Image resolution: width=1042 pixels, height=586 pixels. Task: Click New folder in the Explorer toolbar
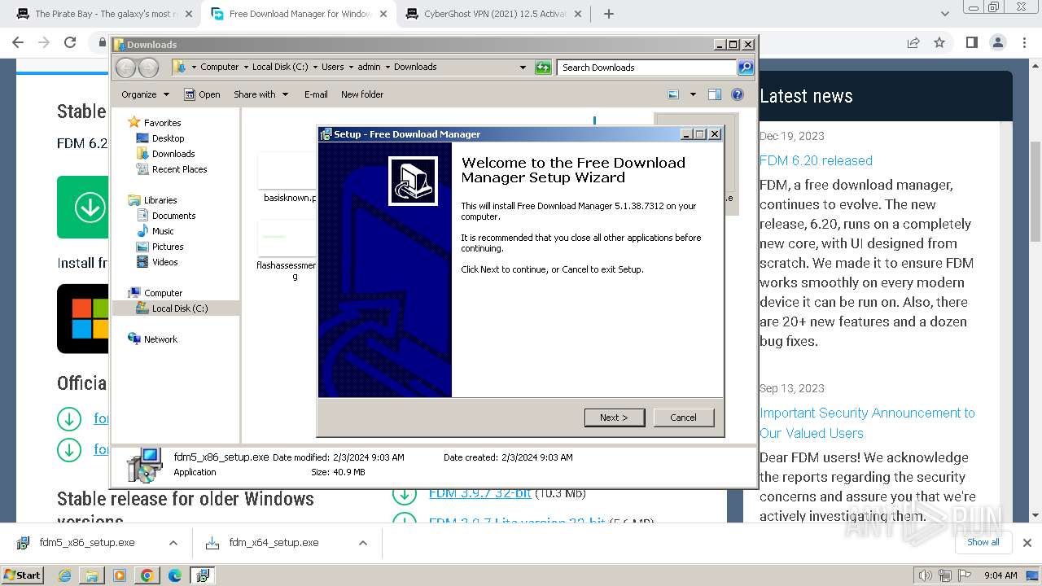(x=362, y=94)
